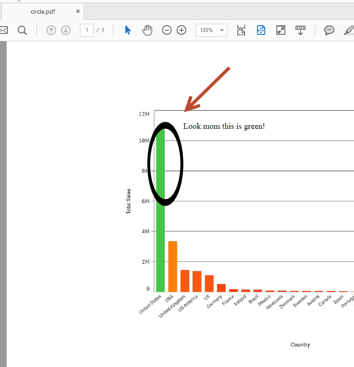Click the "2M" axis value
Image resolution: width=354 pixels, height=367 pixels.
coord(145,262)
